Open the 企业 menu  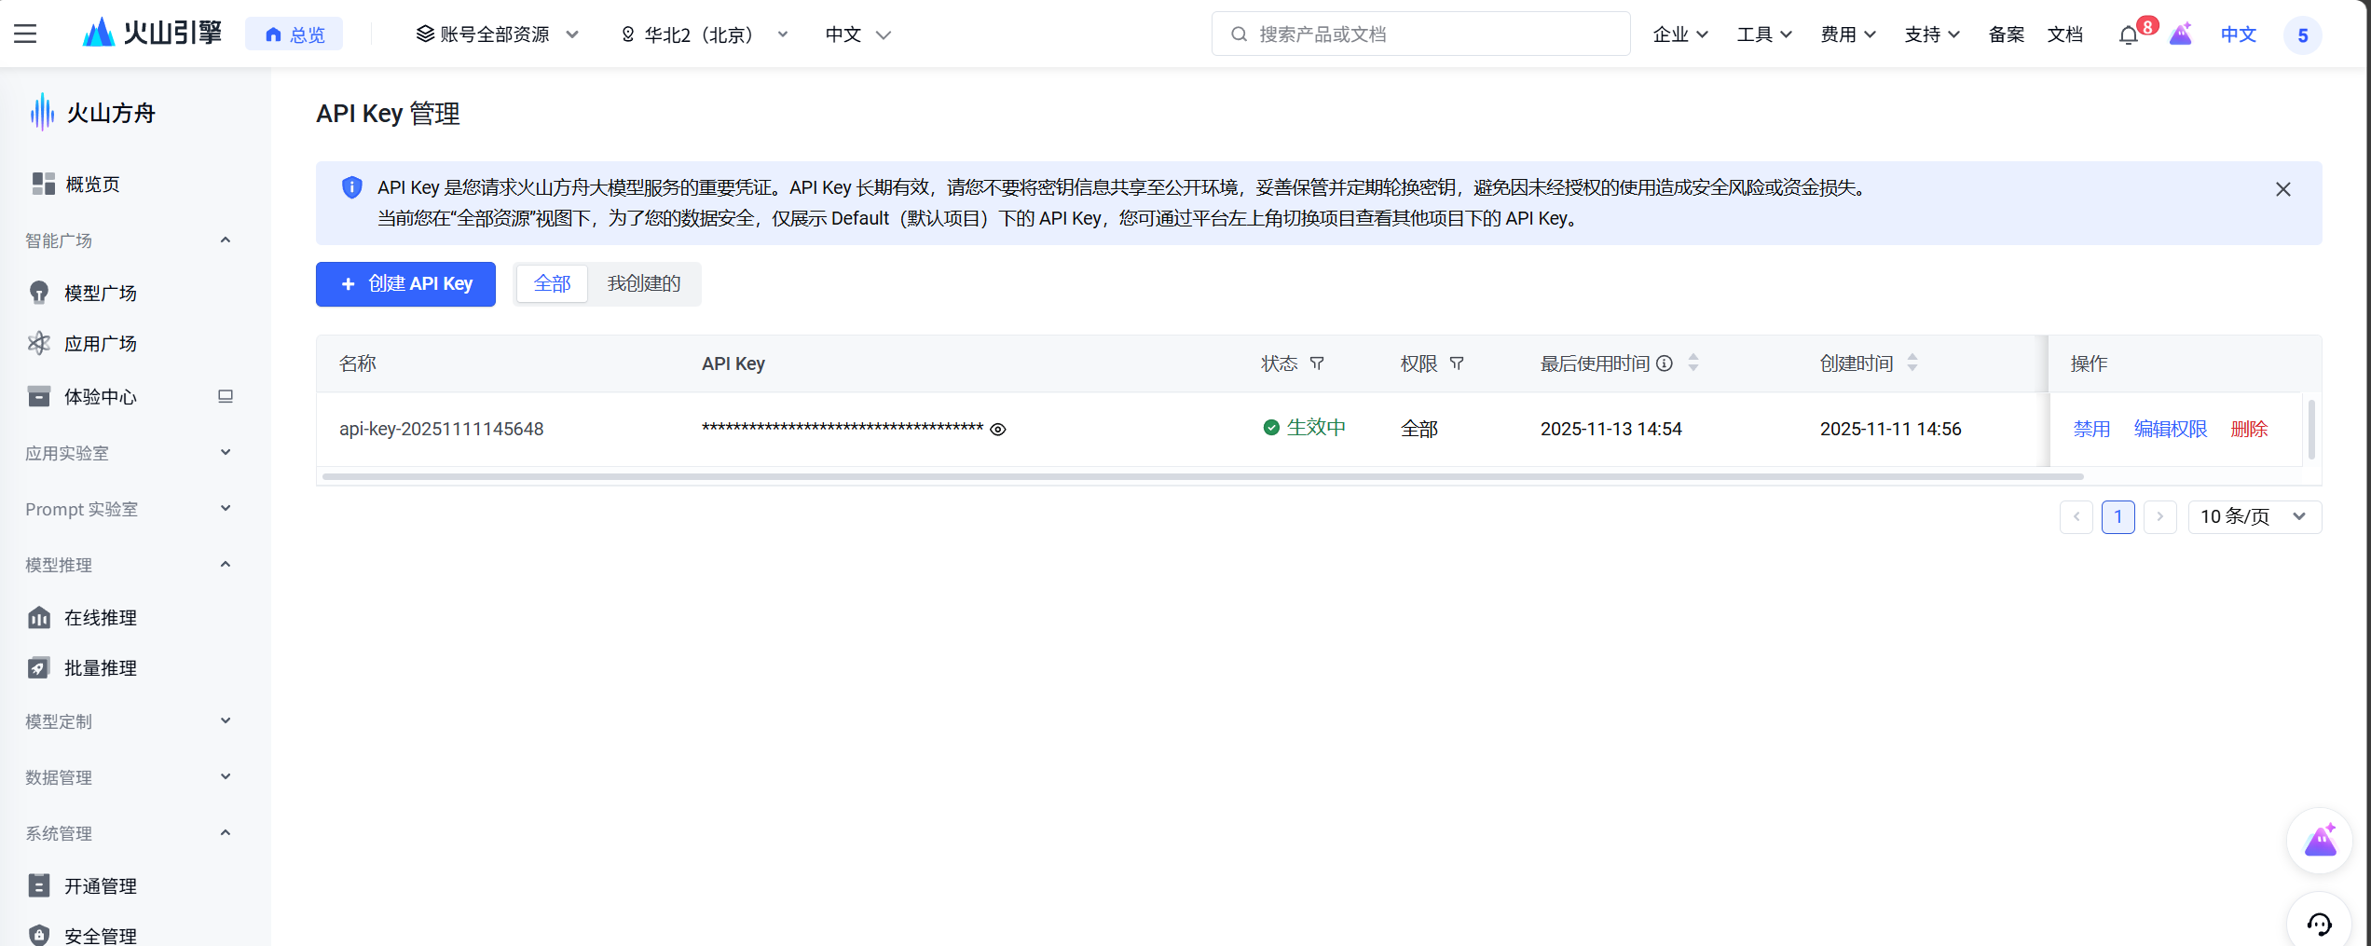click(1680, 34)
